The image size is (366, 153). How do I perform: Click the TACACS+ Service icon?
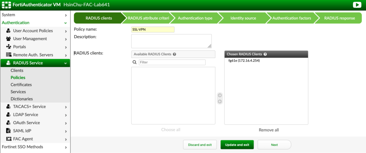click(x=9, y=106)
